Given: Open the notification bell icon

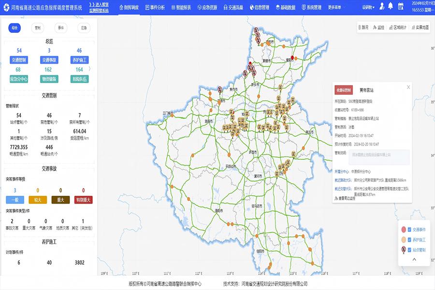Looking at the screenshot, I should (x=391, y=6).
